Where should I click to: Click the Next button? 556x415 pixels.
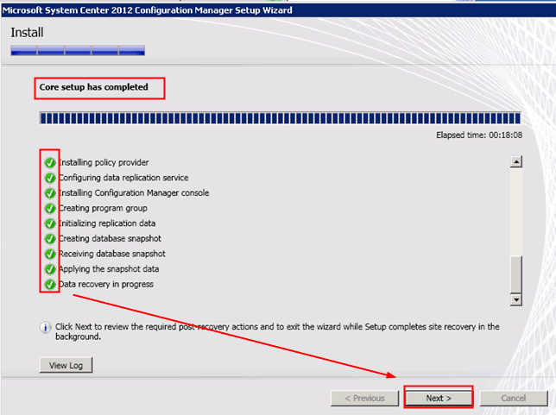click(x=439, y=398)
